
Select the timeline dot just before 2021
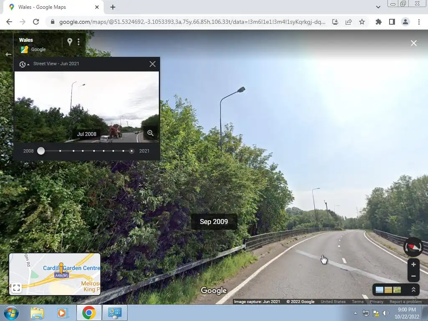click(x=123, y=151)
